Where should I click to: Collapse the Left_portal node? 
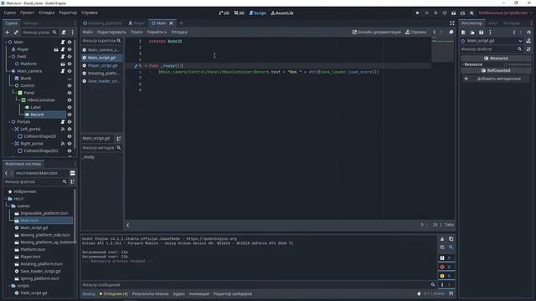tap(13, 129)
